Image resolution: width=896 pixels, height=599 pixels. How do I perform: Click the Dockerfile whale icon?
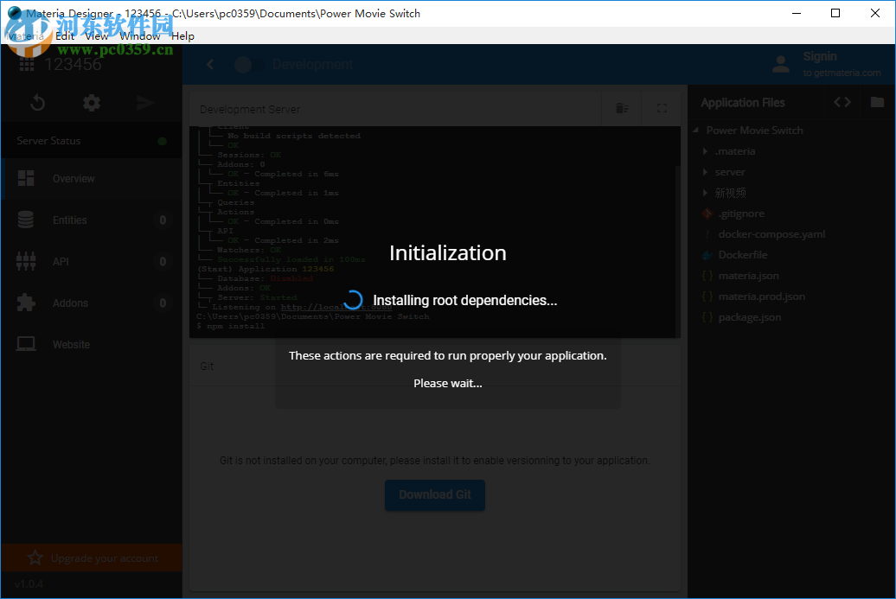click(x=707, y=255)
